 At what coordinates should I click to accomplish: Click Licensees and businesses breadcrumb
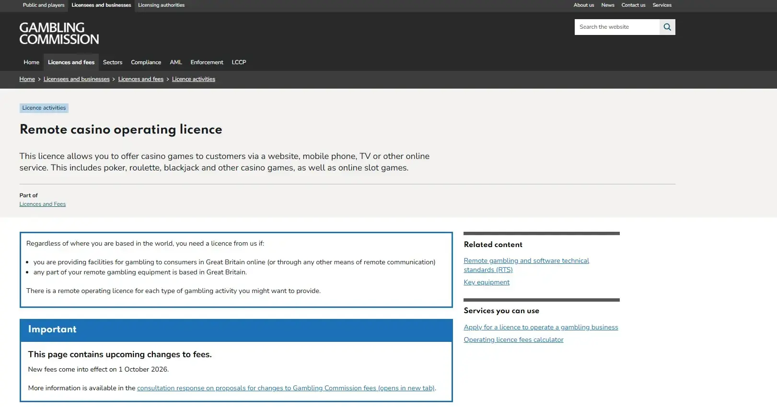(x=77, y=79)
